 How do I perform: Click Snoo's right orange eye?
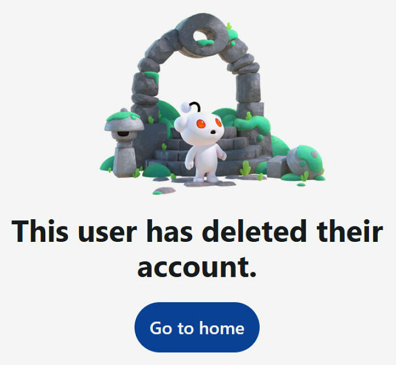218,123
